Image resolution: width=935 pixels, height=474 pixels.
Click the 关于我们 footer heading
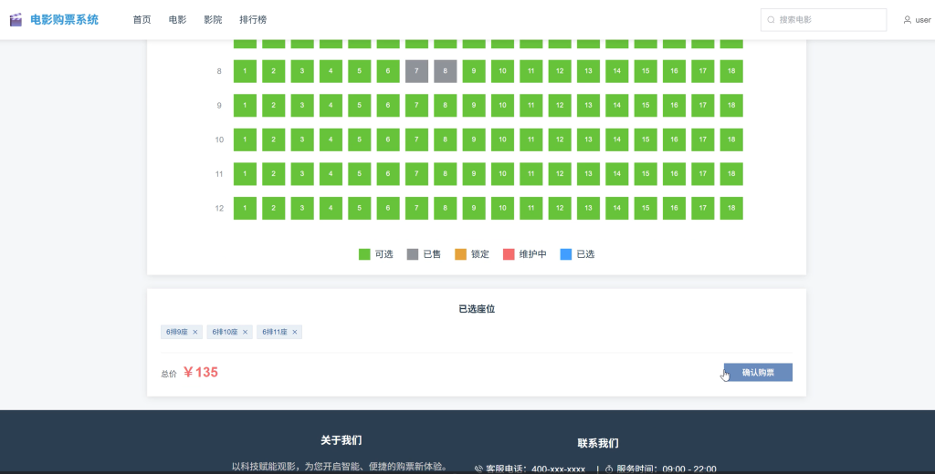pos(341,440)
